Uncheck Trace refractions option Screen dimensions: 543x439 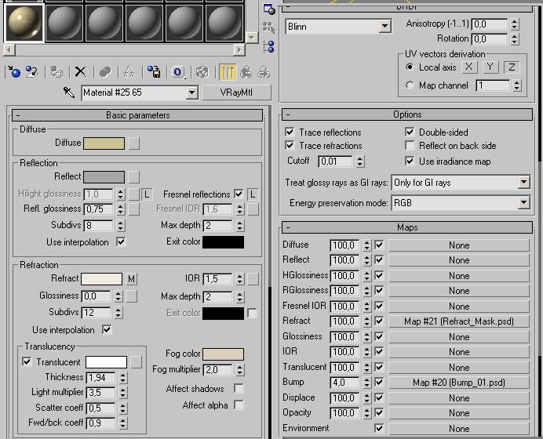[x=290, y=145]
